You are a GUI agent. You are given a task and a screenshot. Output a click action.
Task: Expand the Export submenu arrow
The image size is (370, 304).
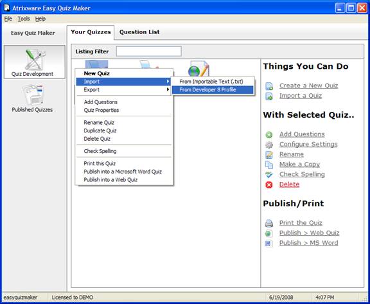tap(168, 89)
